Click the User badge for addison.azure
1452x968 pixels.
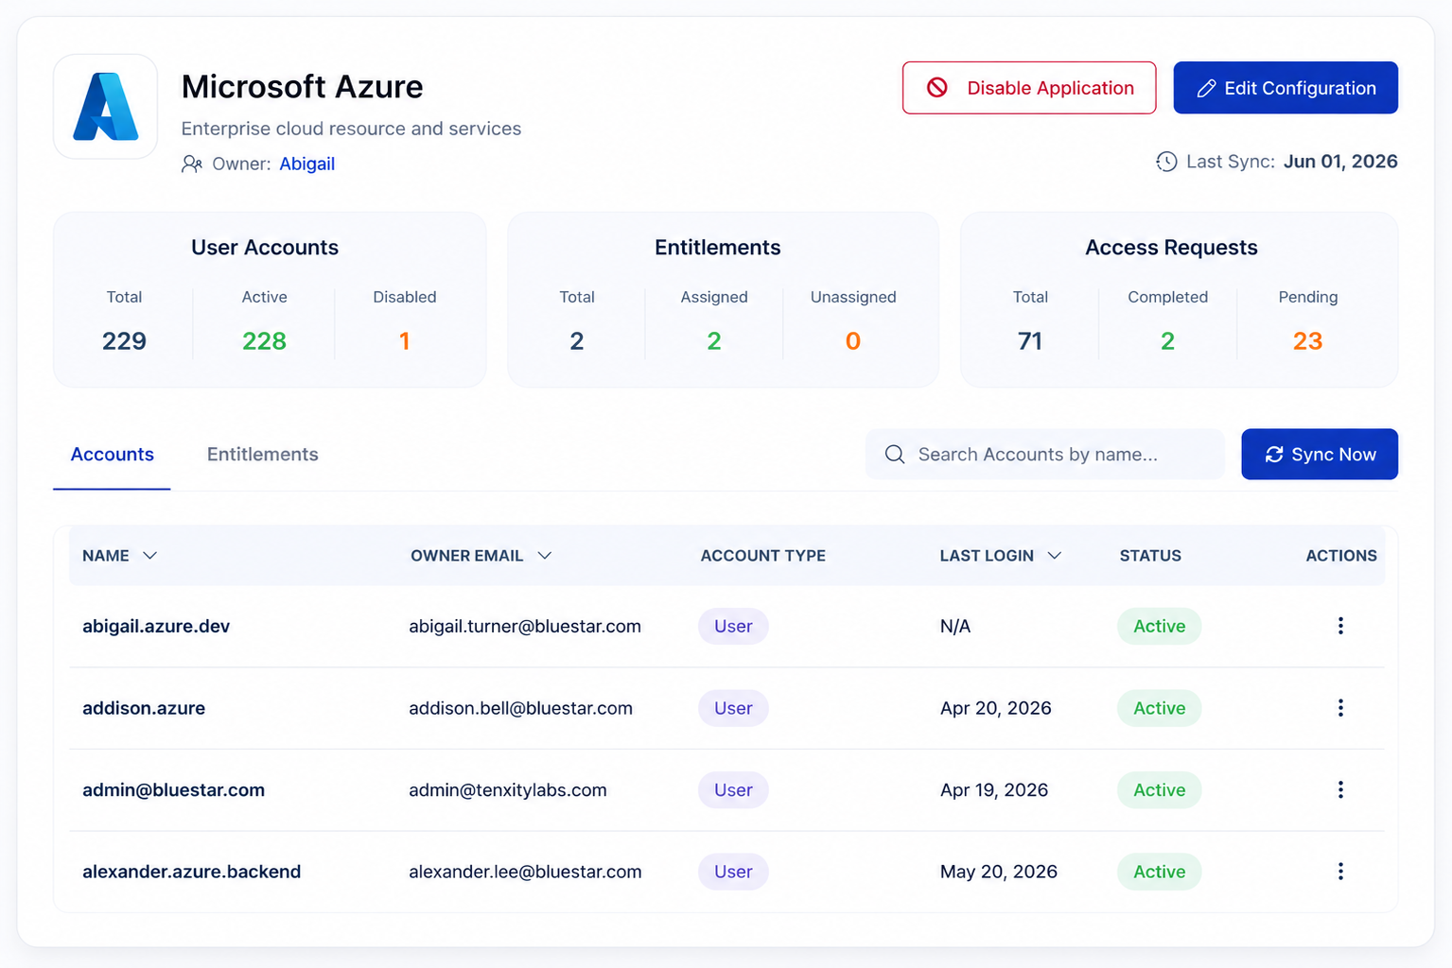[733, 708]
